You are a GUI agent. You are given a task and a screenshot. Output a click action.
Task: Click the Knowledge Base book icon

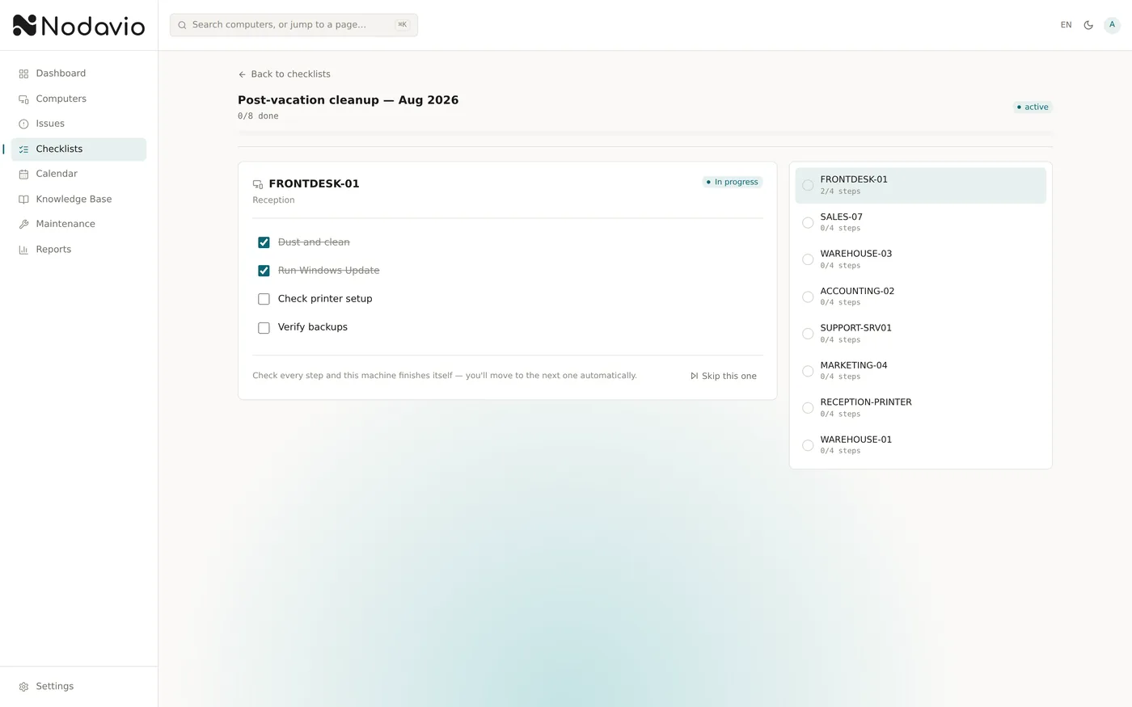point(23,200)
